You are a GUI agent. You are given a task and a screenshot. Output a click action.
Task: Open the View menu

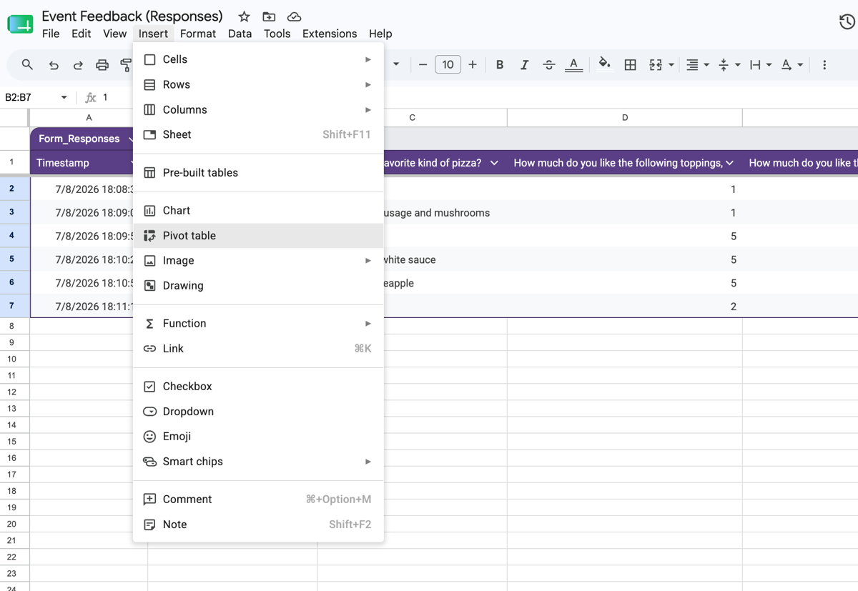(114, 34)
